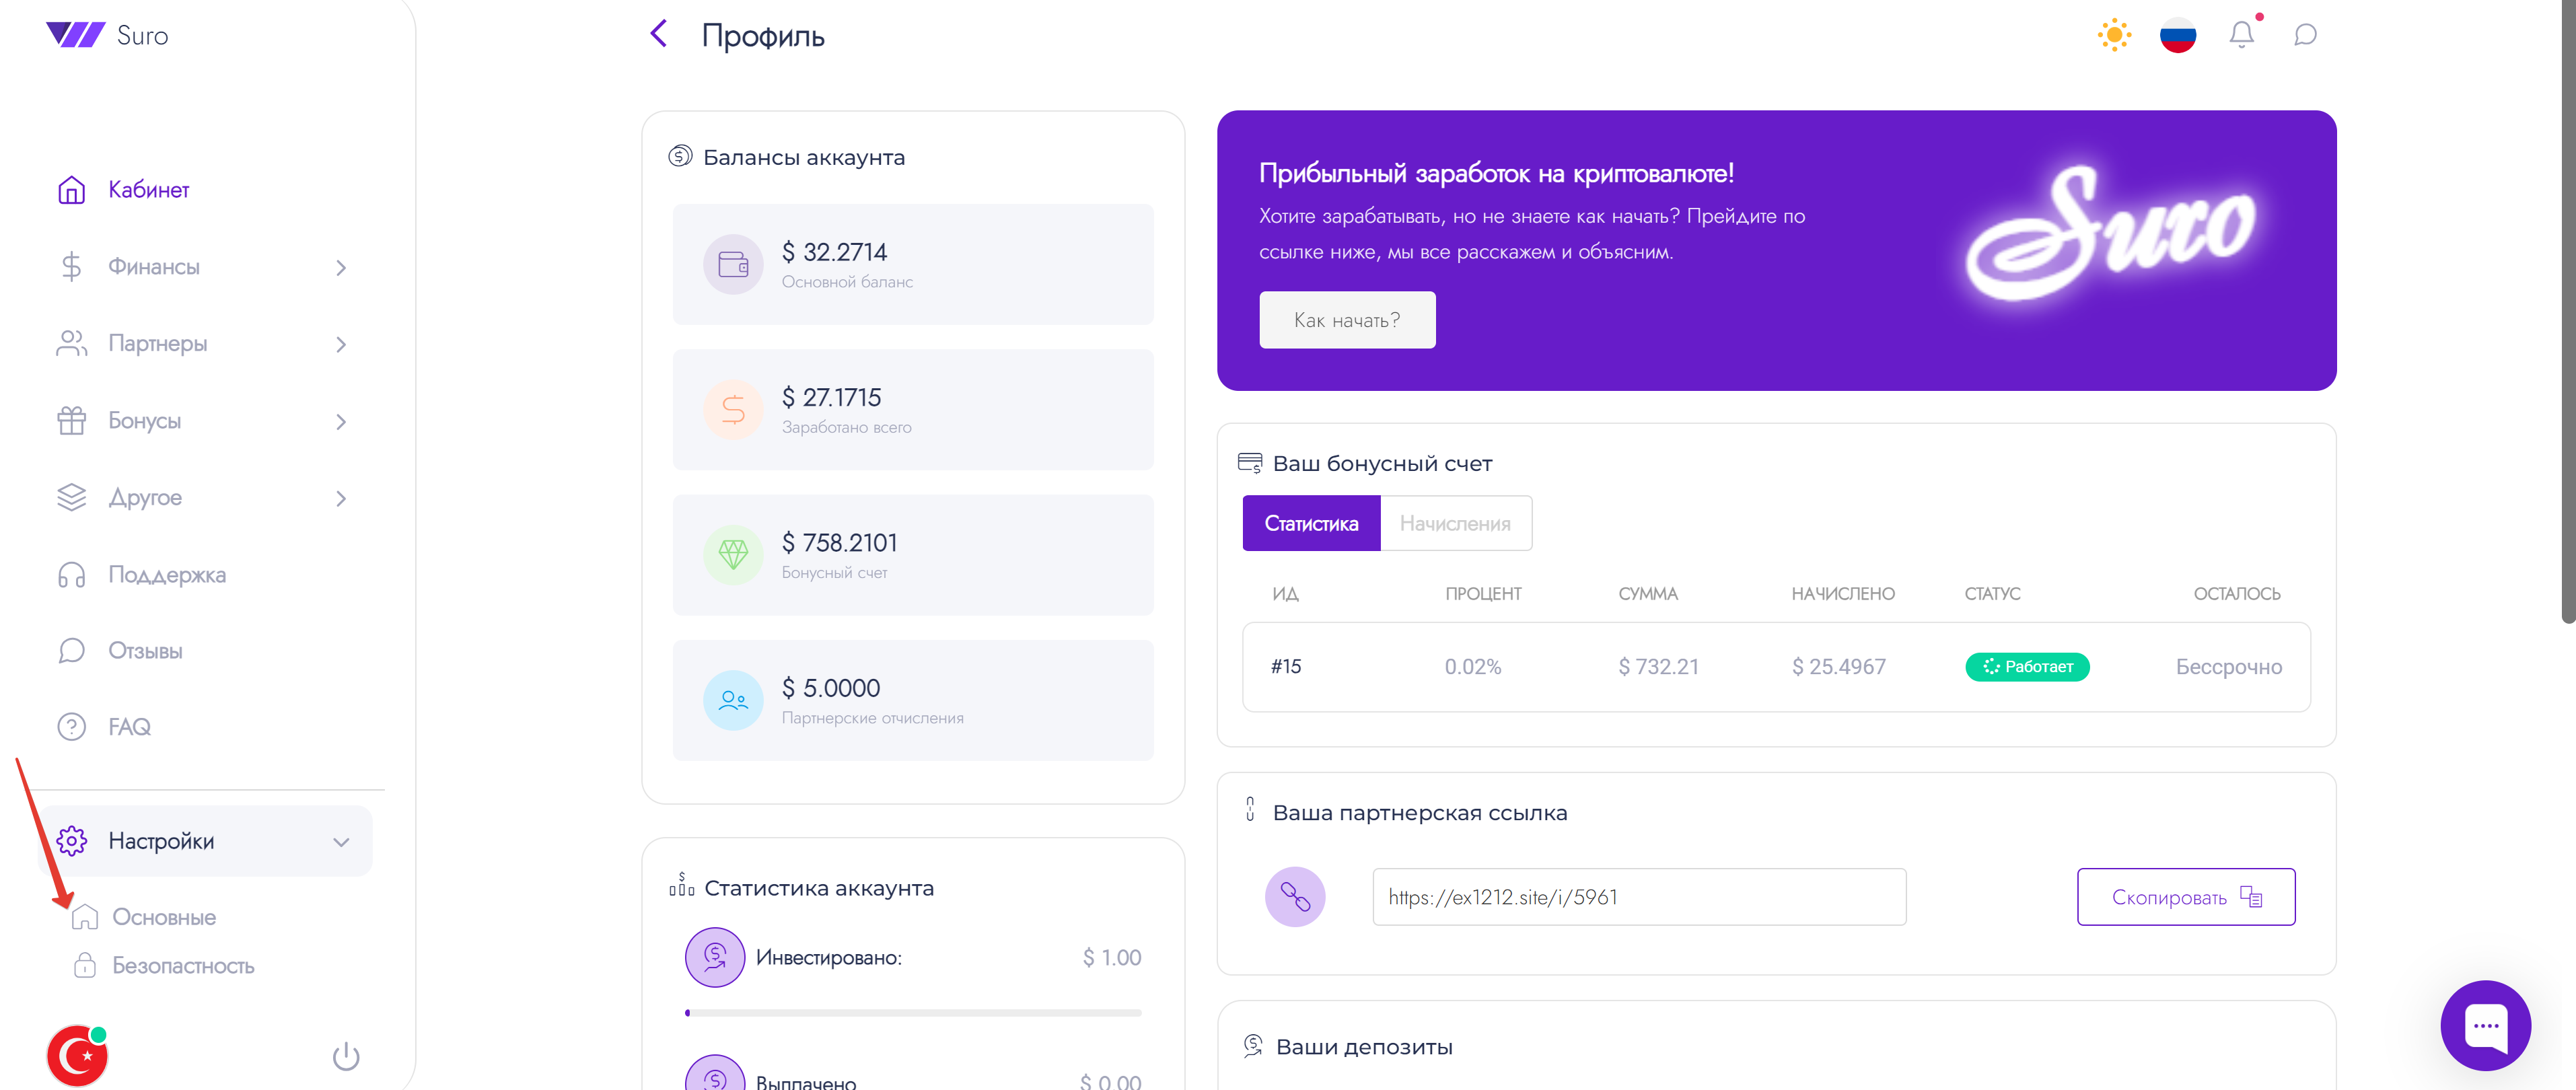The width and height of the screenshot is (2576, 1090).
Task: Click the Ваши депозиты icon
Action: pyautogui.click(x=1253, y=1046)
